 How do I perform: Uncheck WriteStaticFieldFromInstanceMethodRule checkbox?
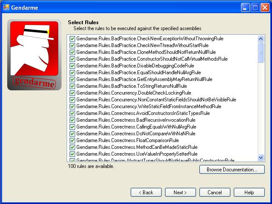pyautogui.click(x=72, y=106)
